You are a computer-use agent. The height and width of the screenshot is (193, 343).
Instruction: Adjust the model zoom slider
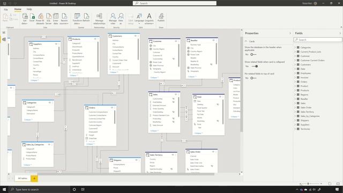coord(308,183)
